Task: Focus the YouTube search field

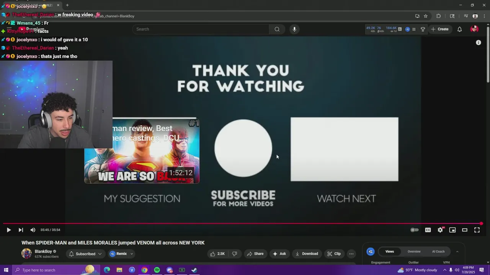Action: (201, 29)
